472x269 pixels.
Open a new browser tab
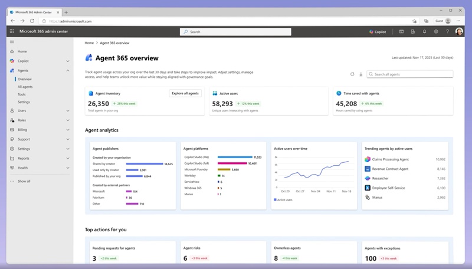(65, 12)
